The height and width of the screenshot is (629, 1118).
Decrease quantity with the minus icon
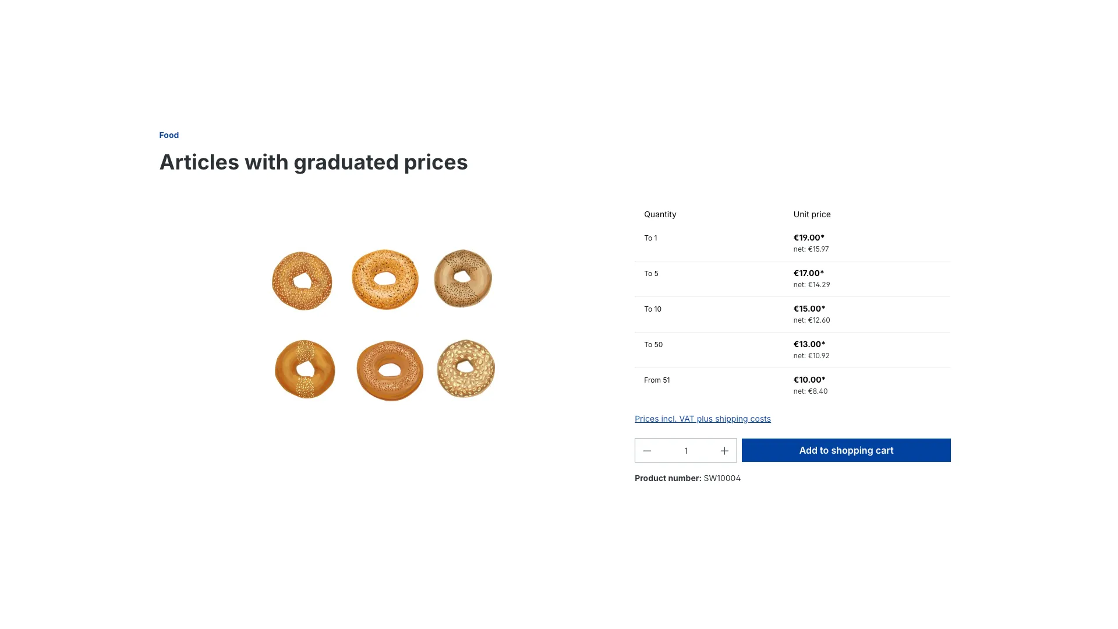click(x=647, y=451)
